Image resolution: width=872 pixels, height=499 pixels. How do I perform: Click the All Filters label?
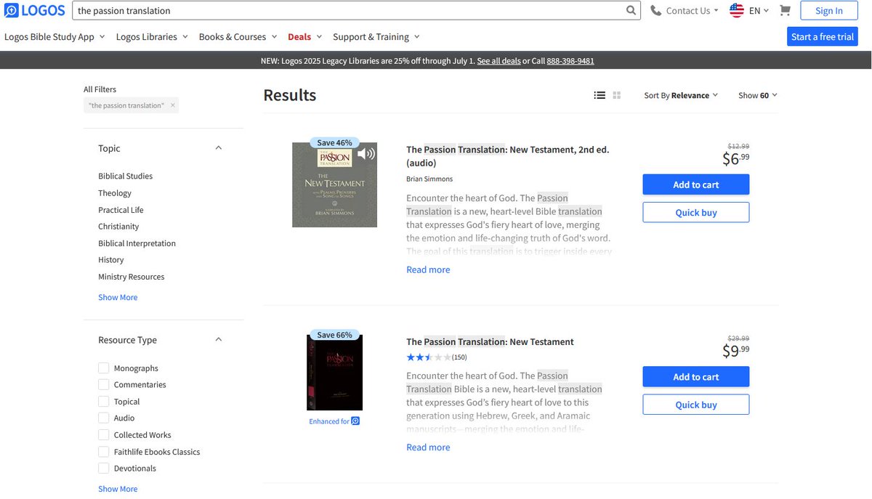100,89
